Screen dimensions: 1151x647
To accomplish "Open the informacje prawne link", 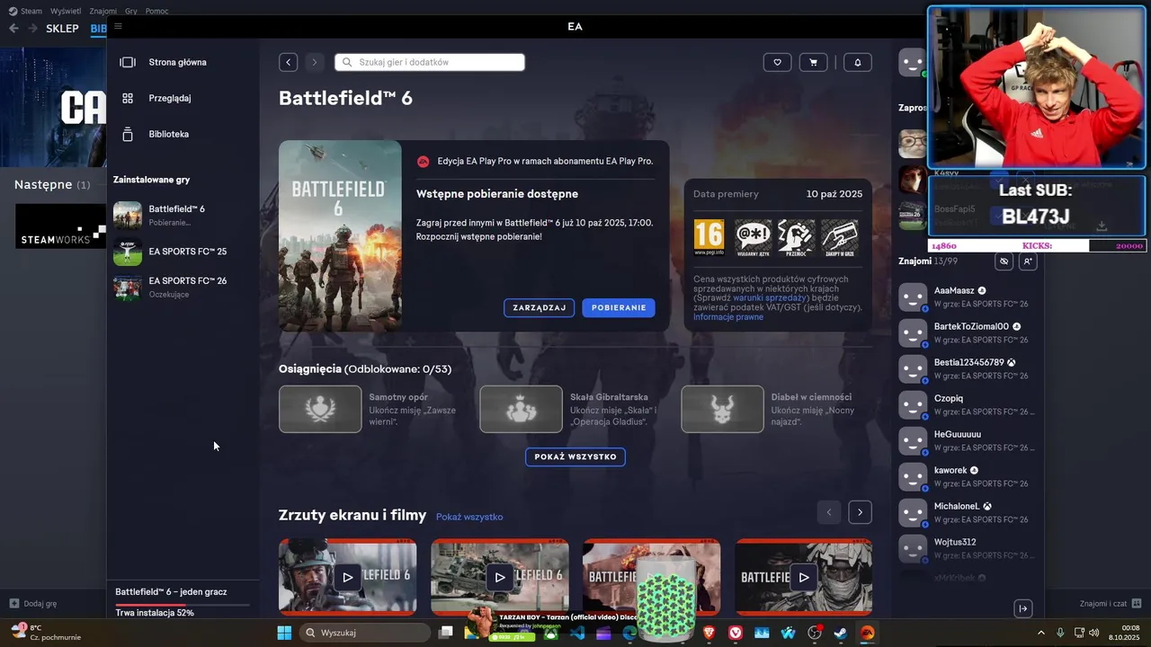I will click(x=728, y=317).
